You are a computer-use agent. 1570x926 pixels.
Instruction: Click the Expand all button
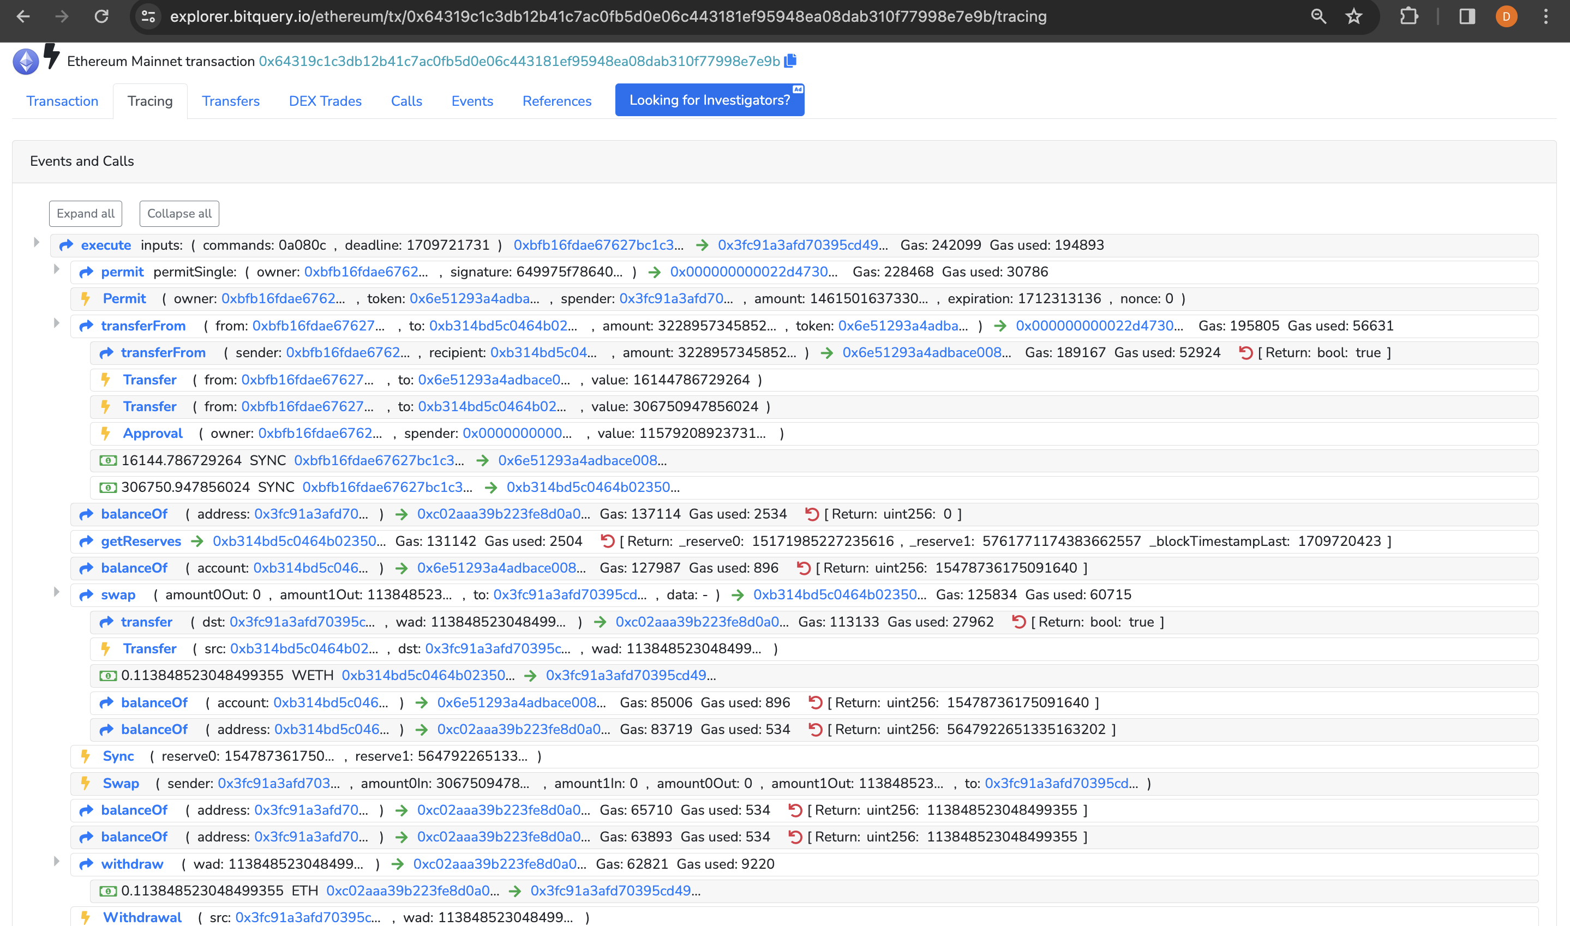[86, 213]
